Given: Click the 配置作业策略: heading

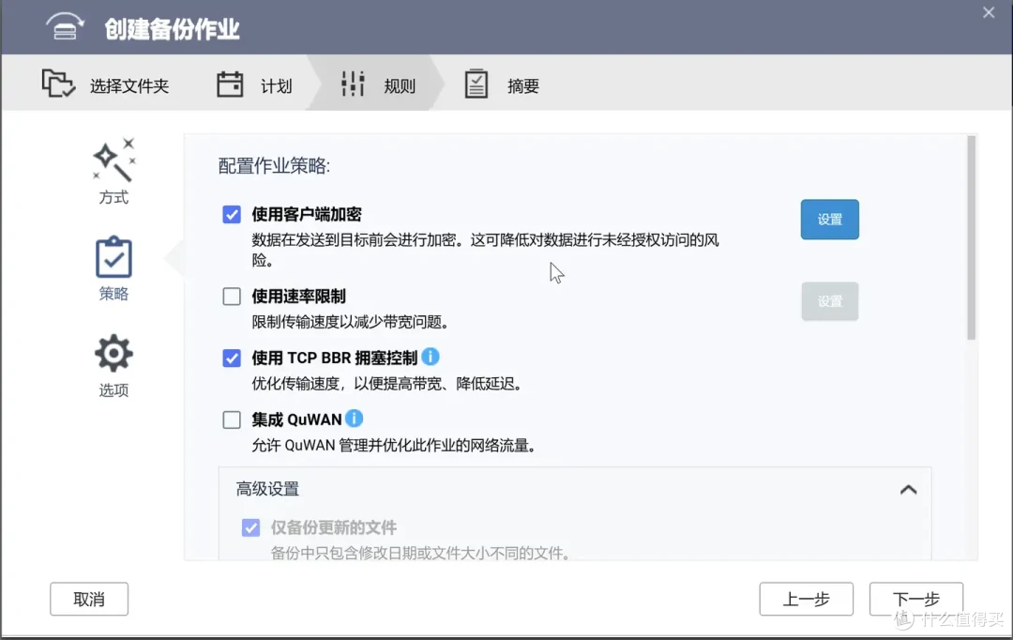Looking at the screenshot, I should 274,166.
